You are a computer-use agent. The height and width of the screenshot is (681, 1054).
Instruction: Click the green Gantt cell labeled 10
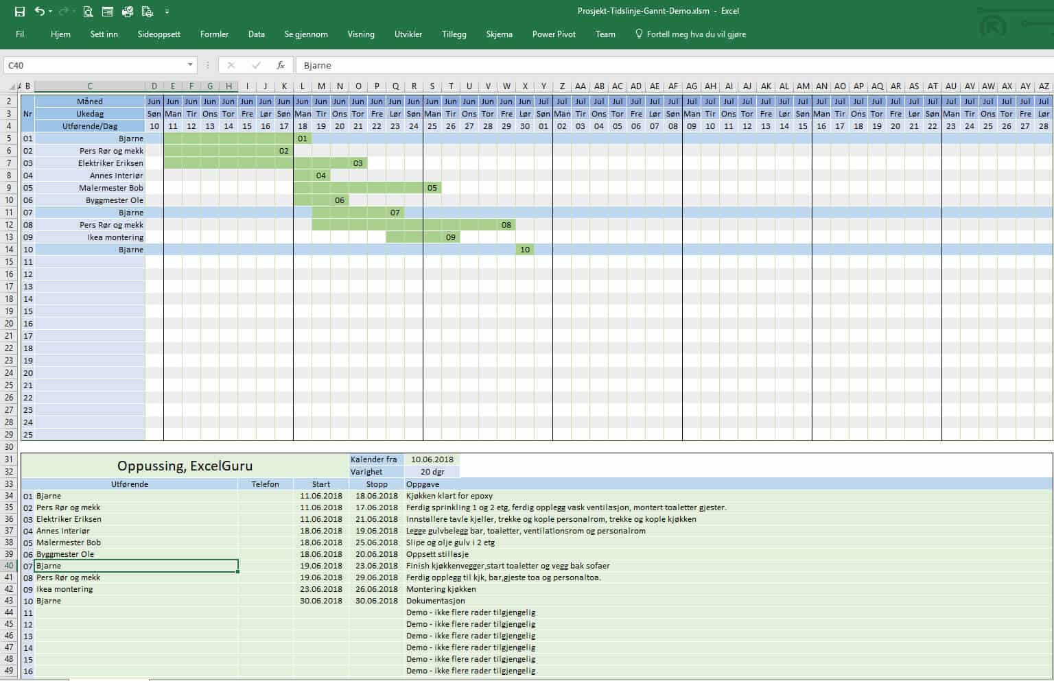(x=525, y=250)
